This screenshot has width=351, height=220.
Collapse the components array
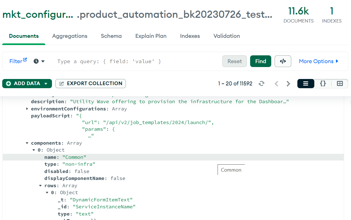[x=27, y=143]
